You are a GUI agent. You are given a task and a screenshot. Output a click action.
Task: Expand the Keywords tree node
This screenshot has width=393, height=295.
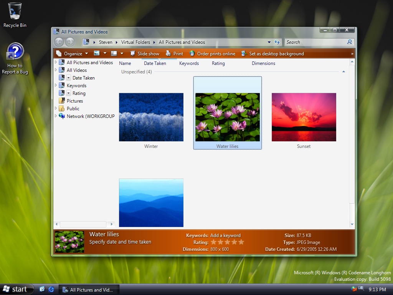(x=56, y=85)
